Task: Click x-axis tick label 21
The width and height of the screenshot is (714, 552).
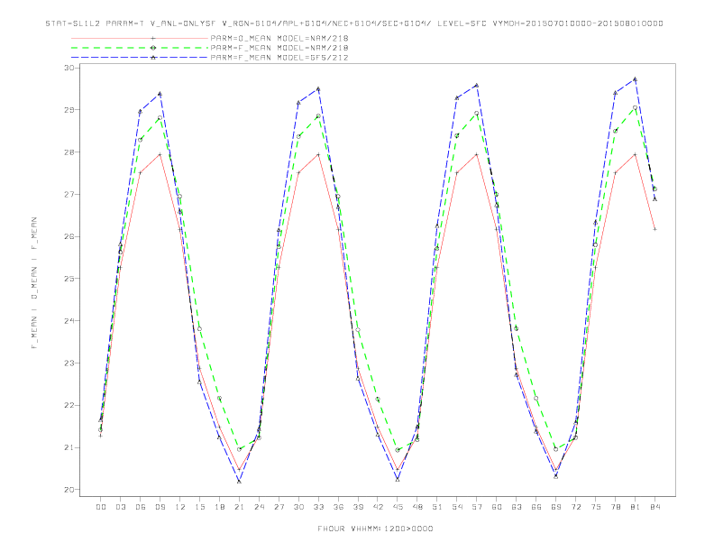Action: [x=239, y=507]
